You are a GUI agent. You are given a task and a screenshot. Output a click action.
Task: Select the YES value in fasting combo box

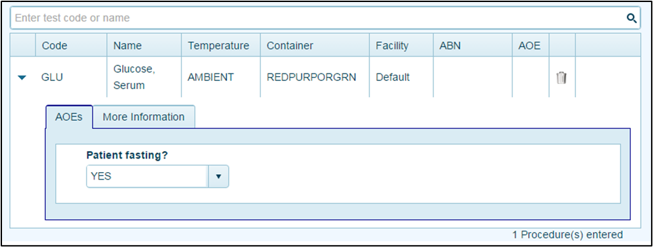[x=147, y=176]
